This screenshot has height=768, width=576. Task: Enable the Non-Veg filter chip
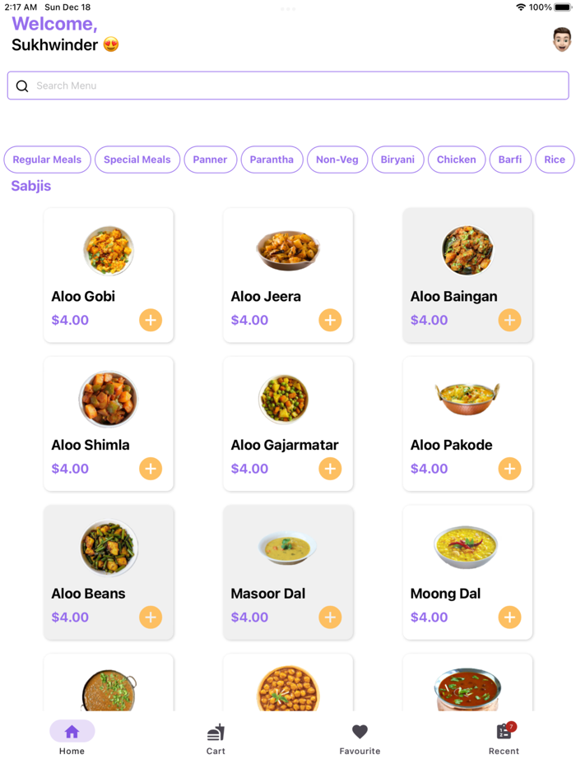[x=337, y=160]
